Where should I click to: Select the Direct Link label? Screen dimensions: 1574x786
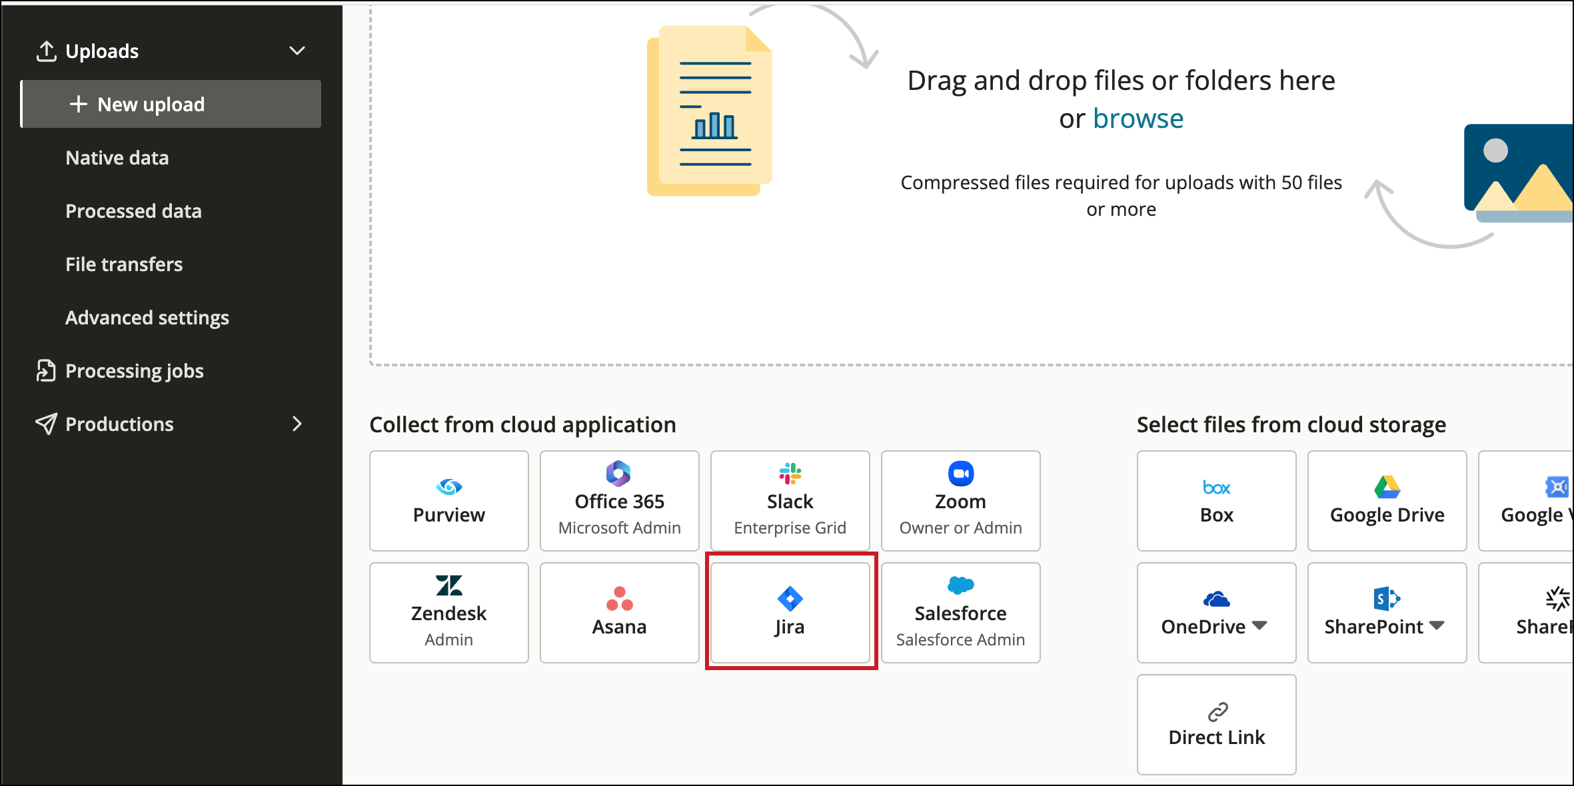click(x=1217, y=737)
